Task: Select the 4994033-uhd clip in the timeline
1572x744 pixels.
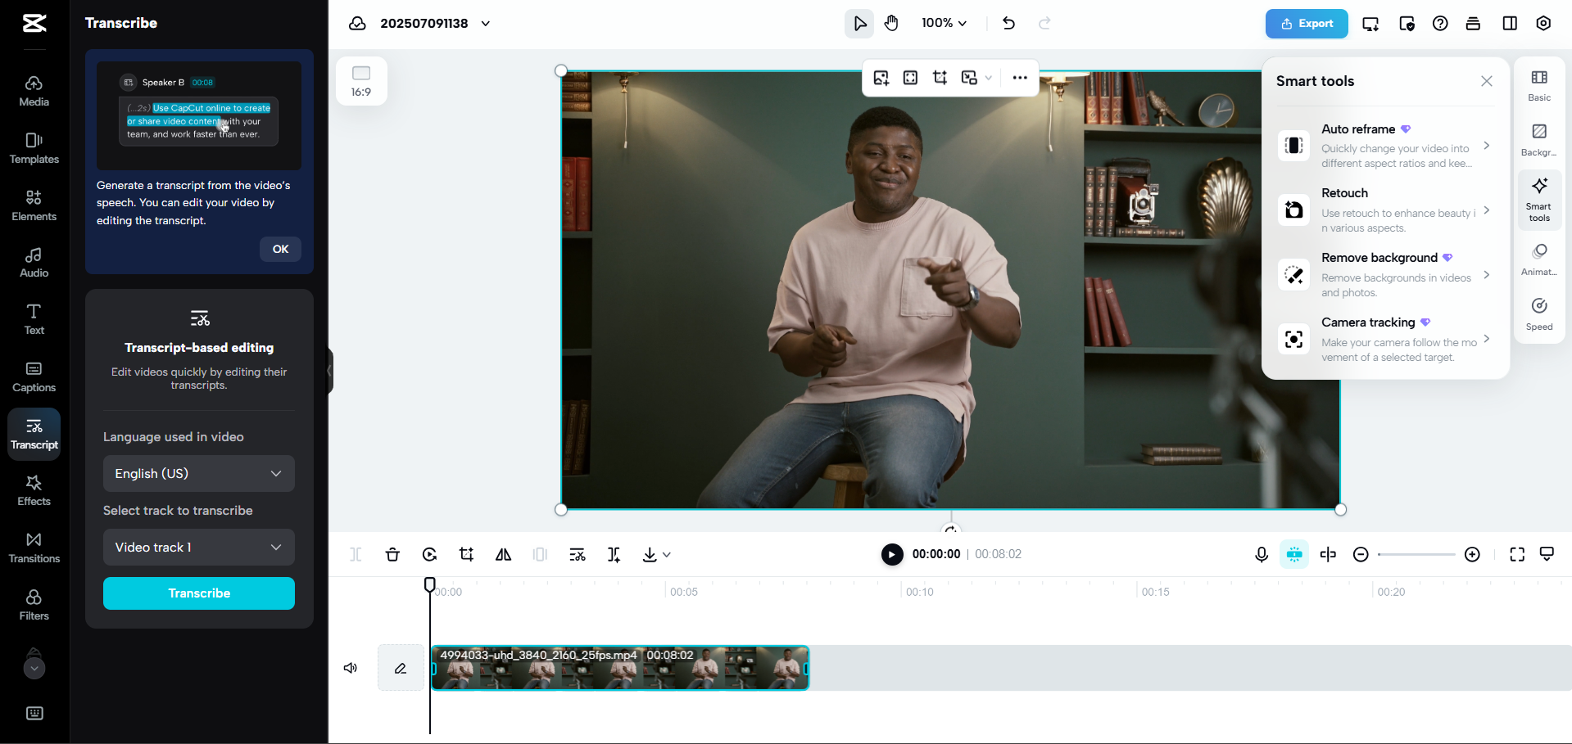Action: [620, 668]
